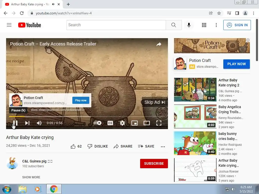Open Chrome side panel icon
Viewport: 259px width, 194px height.
237,13
